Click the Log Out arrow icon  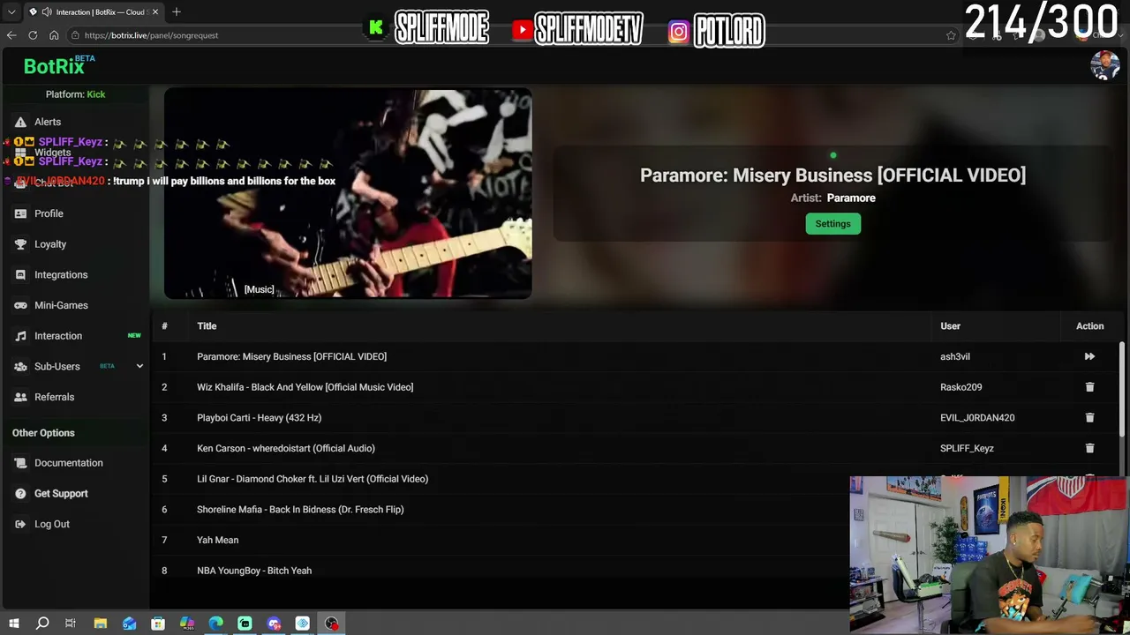(20, 524)
